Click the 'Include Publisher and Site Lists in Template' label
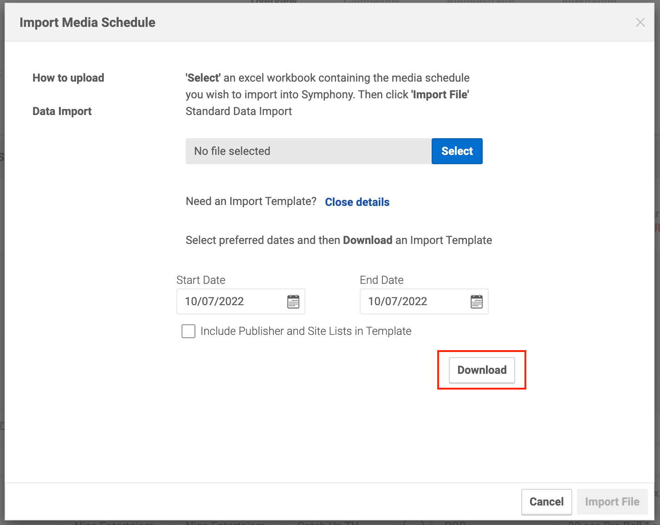Screen dimensions: 660x525 point(305,331)
